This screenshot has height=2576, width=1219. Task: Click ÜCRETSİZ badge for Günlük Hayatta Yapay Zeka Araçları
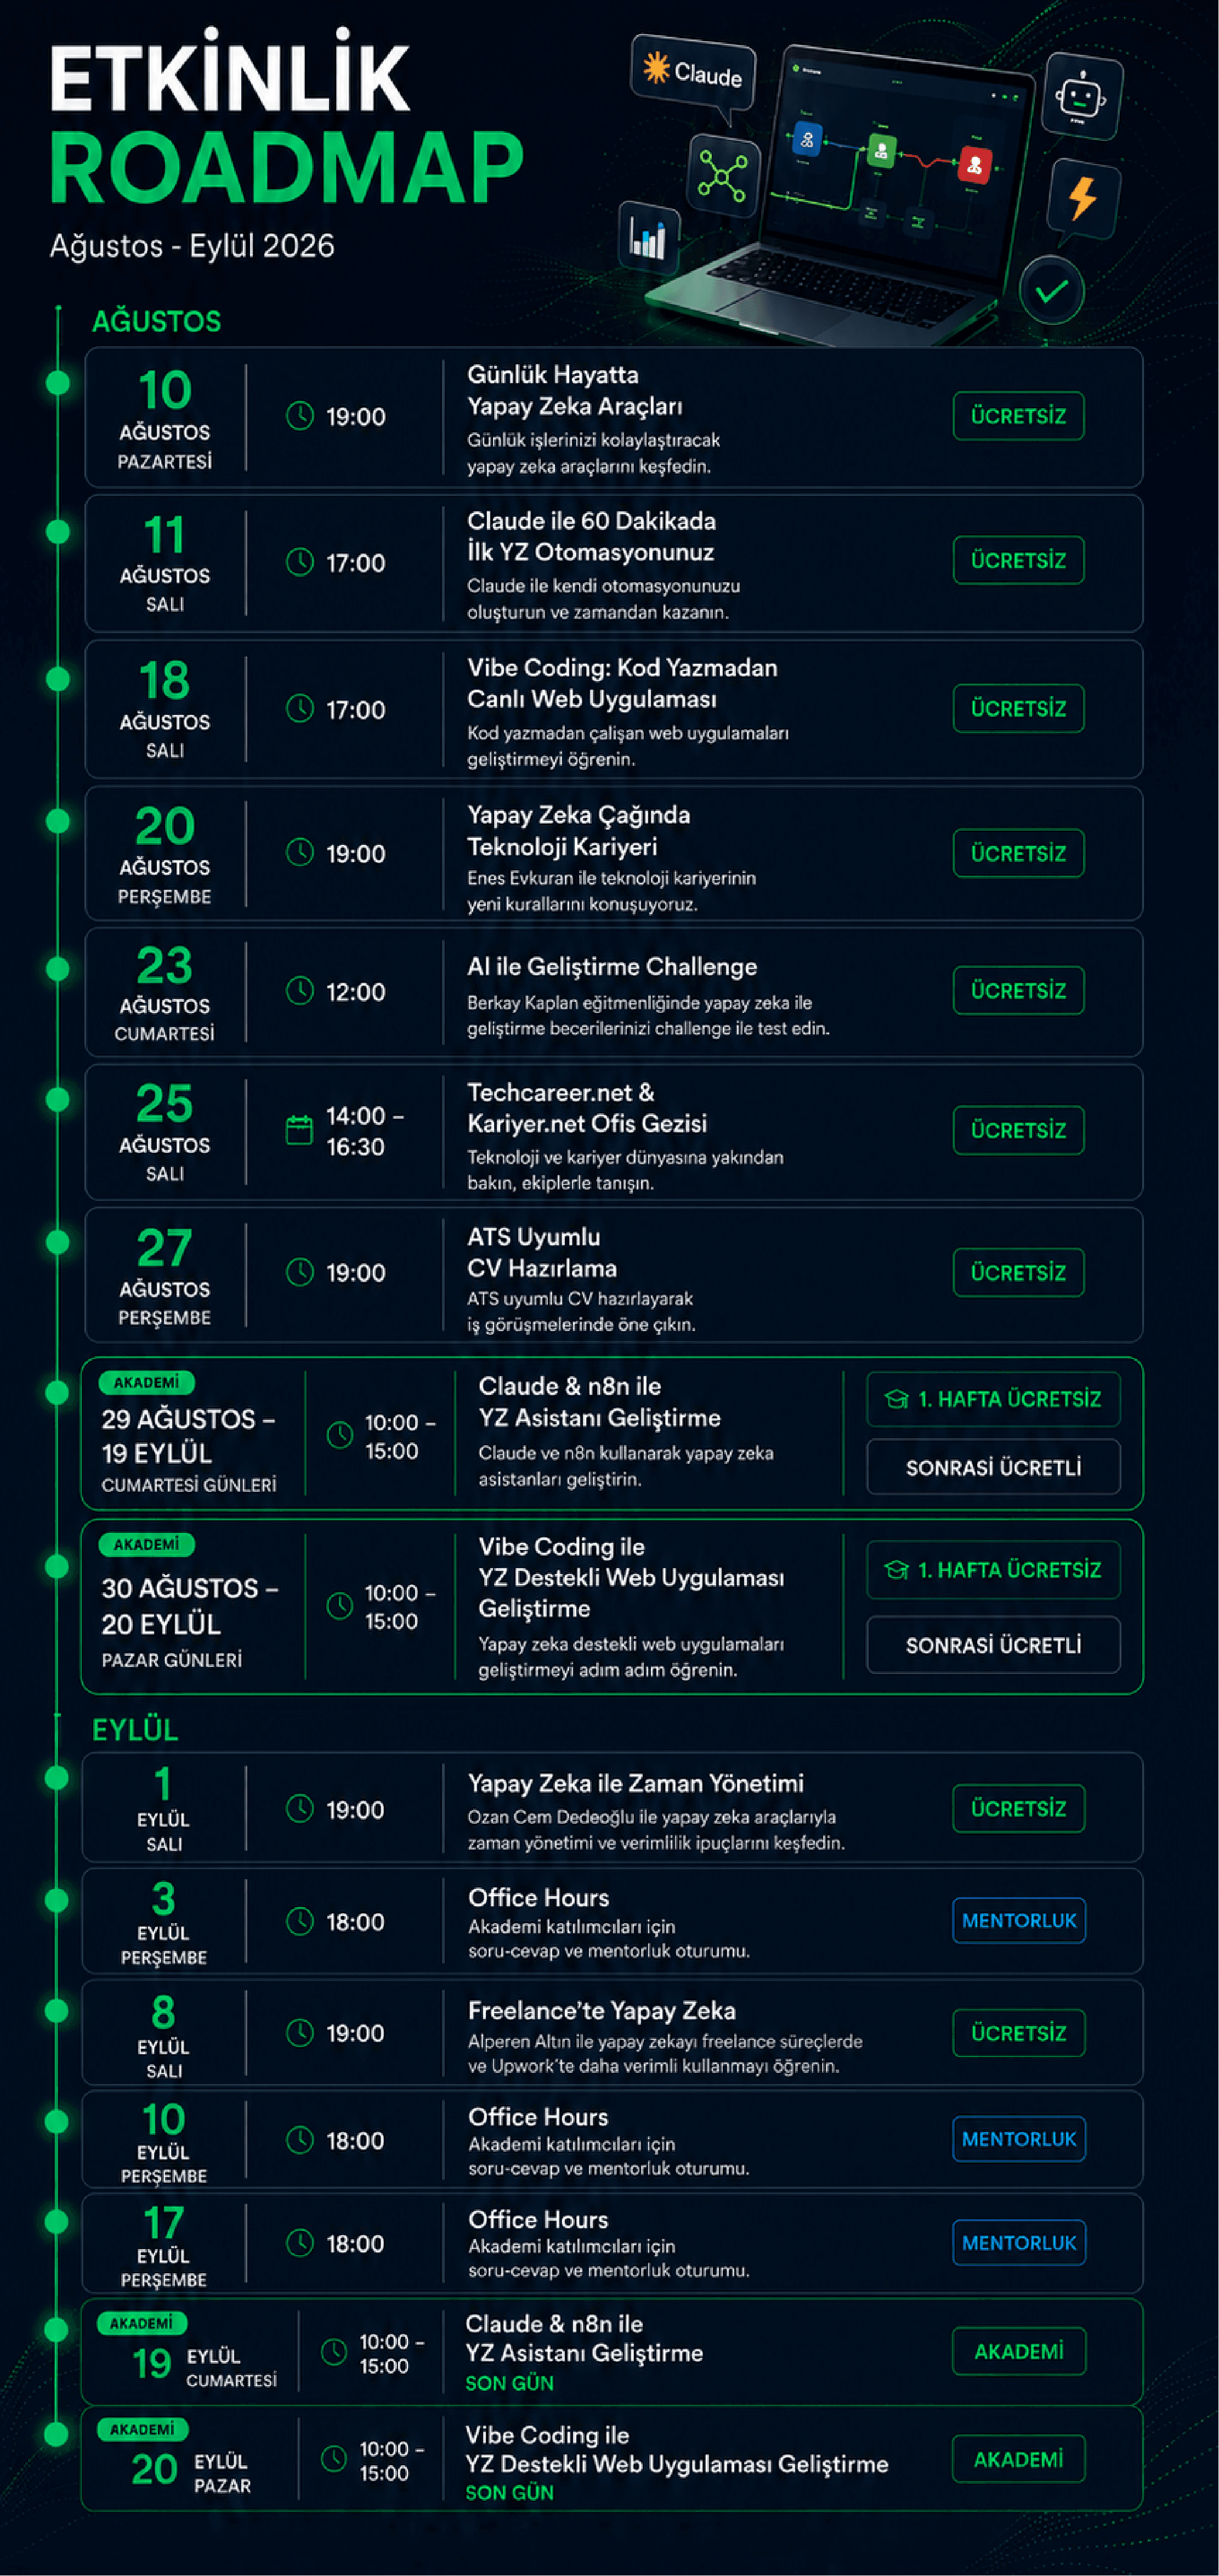coord(1018,416)
